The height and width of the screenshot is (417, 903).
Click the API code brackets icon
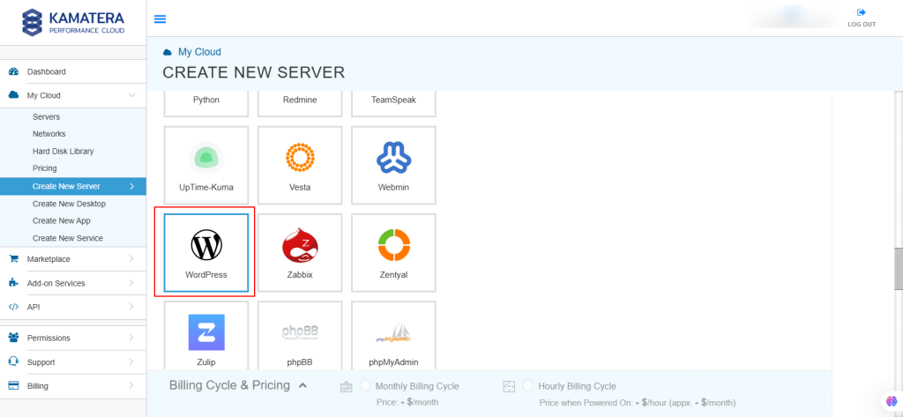click(x=14, y=307)
